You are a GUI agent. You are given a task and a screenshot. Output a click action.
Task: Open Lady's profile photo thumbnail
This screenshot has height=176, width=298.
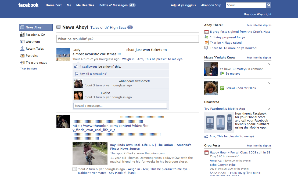point(63,54)
